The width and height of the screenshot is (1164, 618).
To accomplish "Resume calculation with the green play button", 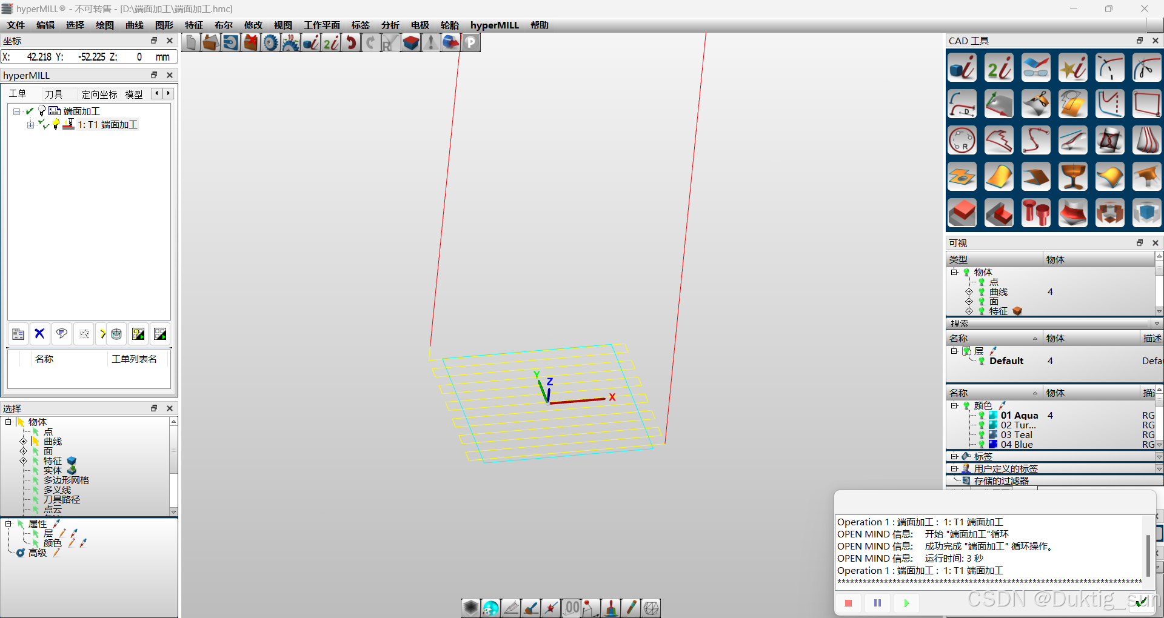I will click(906, 603).
